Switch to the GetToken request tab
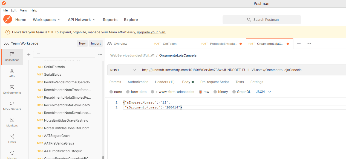The image size is (346, 159). [x=169, y=44]
